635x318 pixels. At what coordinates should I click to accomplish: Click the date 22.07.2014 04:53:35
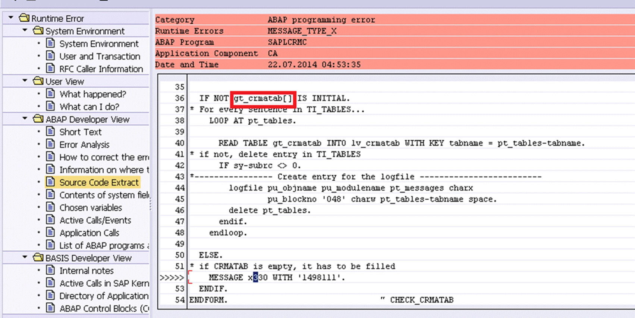tap(314, 65)
